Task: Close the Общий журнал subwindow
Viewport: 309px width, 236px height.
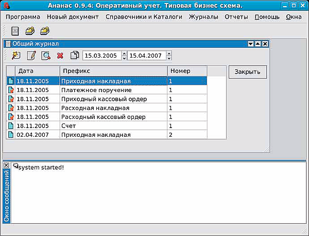Action: click(265, 44)
